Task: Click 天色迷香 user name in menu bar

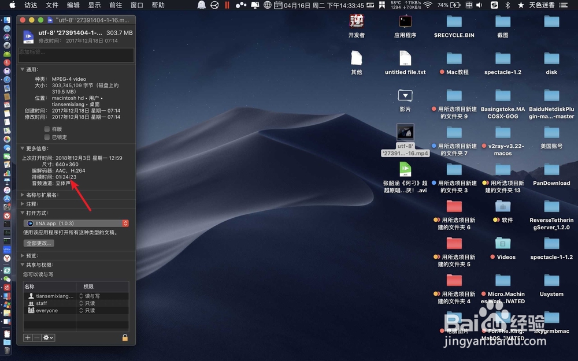Action: tap(542, 5)
